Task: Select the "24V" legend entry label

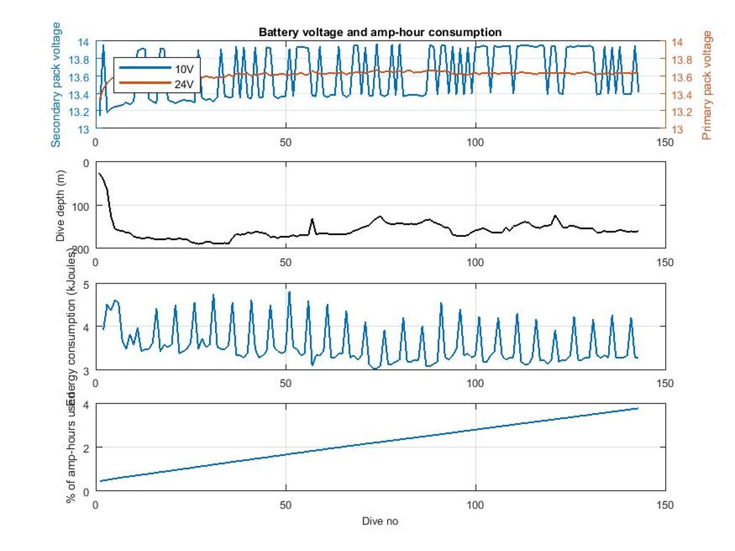Action: 183,85
